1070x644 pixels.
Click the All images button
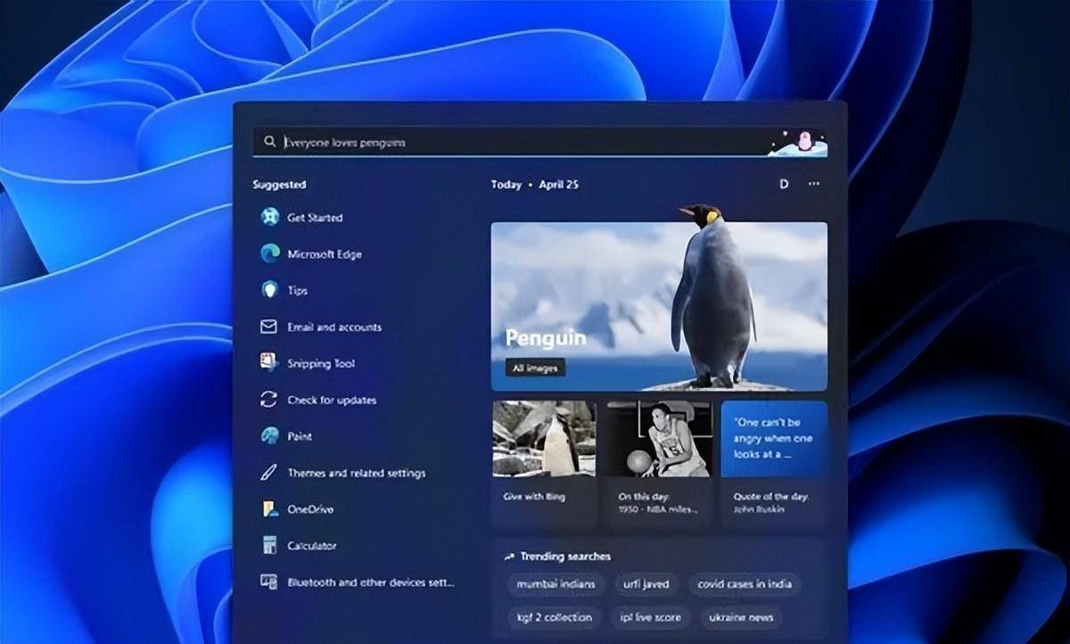[x=535, y=367]
